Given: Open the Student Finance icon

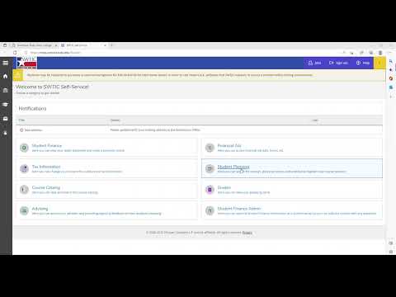Looking at the screenshot, I should coord(24,148).
